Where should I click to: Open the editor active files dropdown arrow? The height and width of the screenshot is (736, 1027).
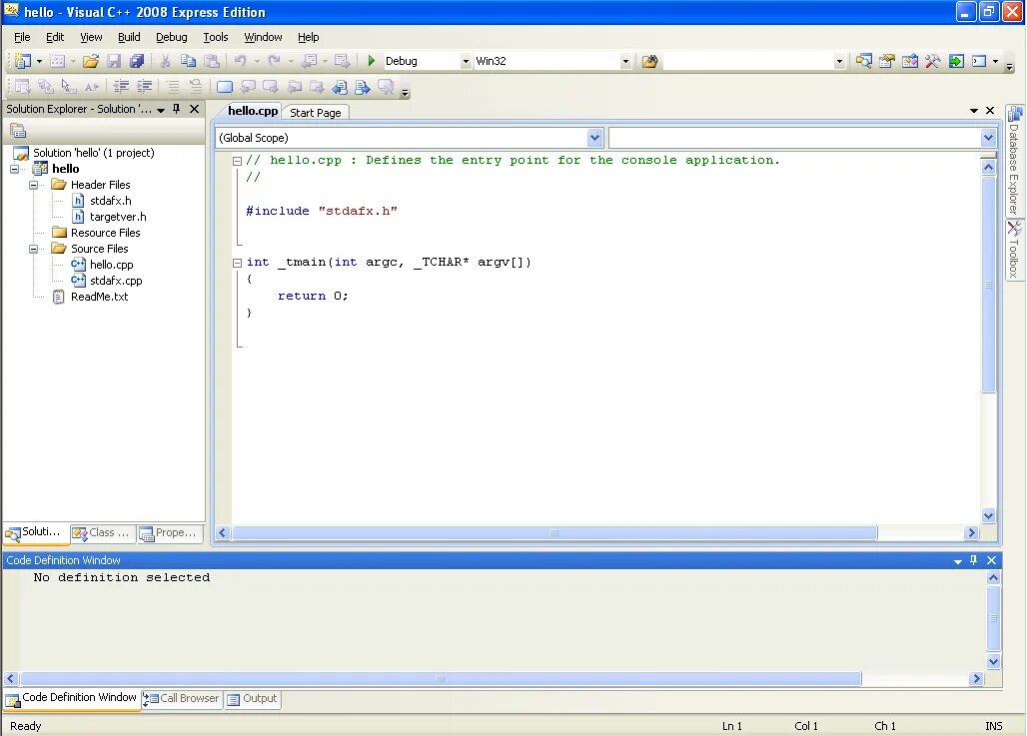click(x=974, y=111)
